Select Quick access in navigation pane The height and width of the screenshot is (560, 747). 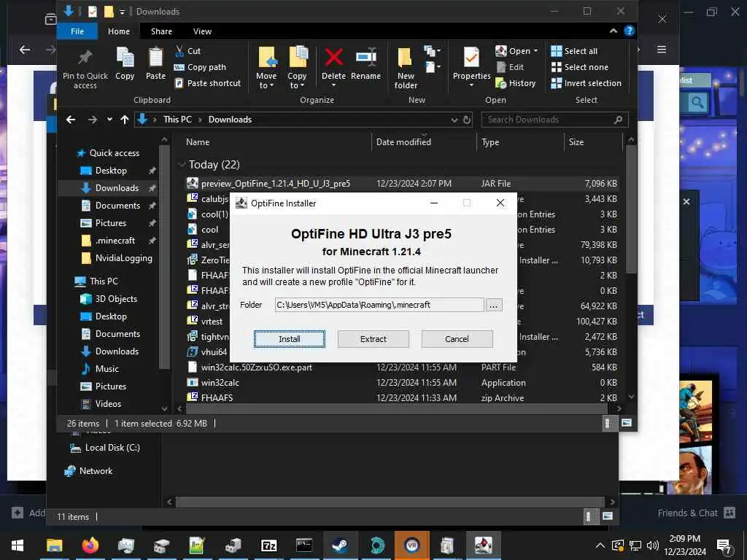(x=115, y=153)
